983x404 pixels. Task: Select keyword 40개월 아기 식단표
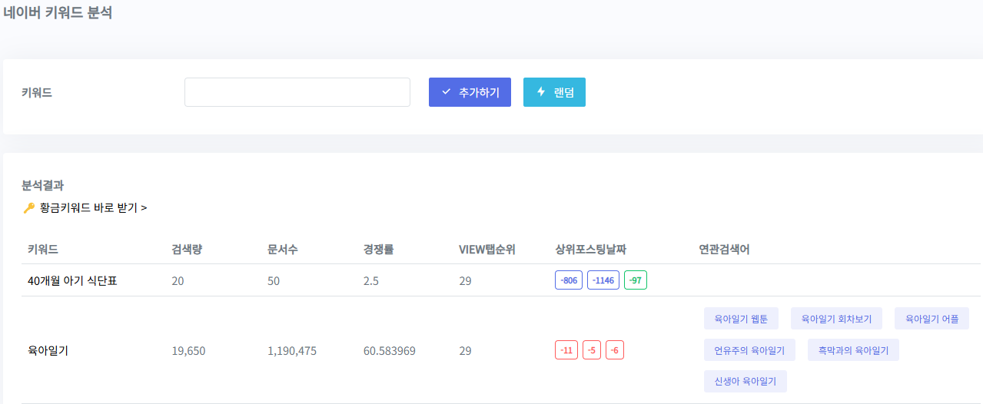click(x=72, y=281)
